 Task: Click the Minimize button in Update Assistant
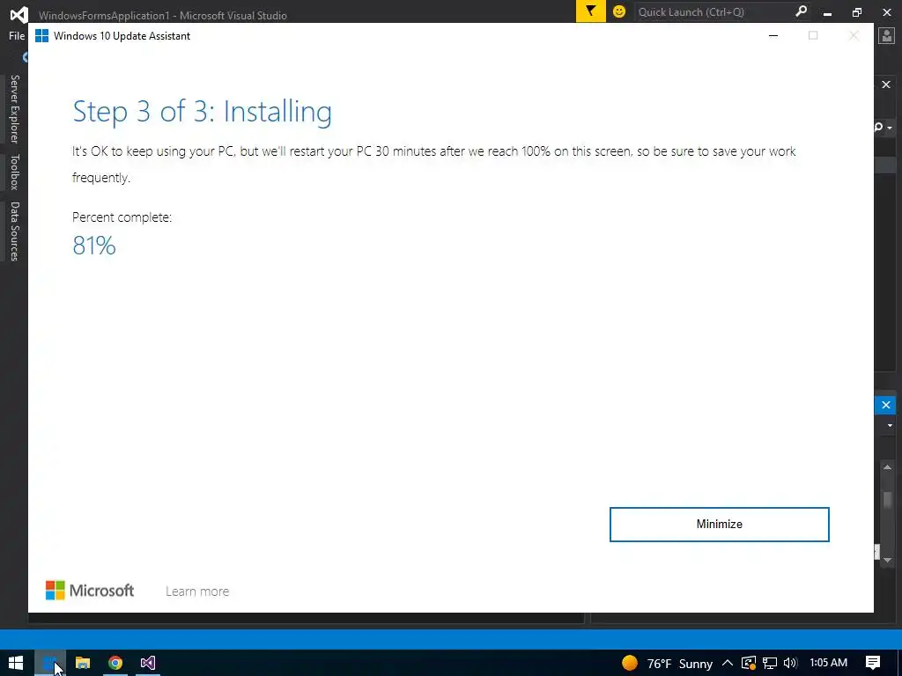tap(719, 525)
